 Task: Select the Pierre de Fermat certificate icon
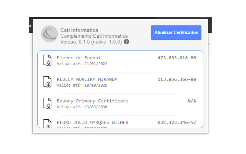point(47,60)
